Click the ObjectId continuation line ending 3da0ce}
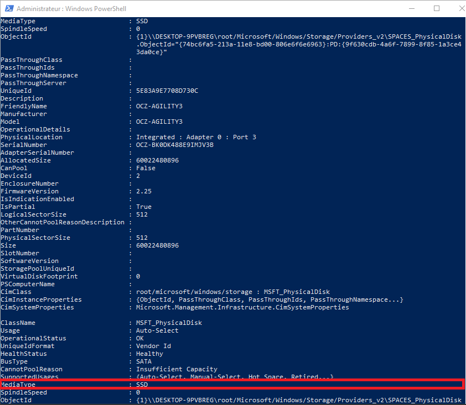This screenshot has height=405, width=466. pos(152,52)
